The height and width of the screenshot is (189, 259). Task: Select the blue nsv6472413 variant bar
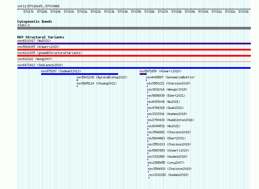pyautogui.click(x=134, y=68)
